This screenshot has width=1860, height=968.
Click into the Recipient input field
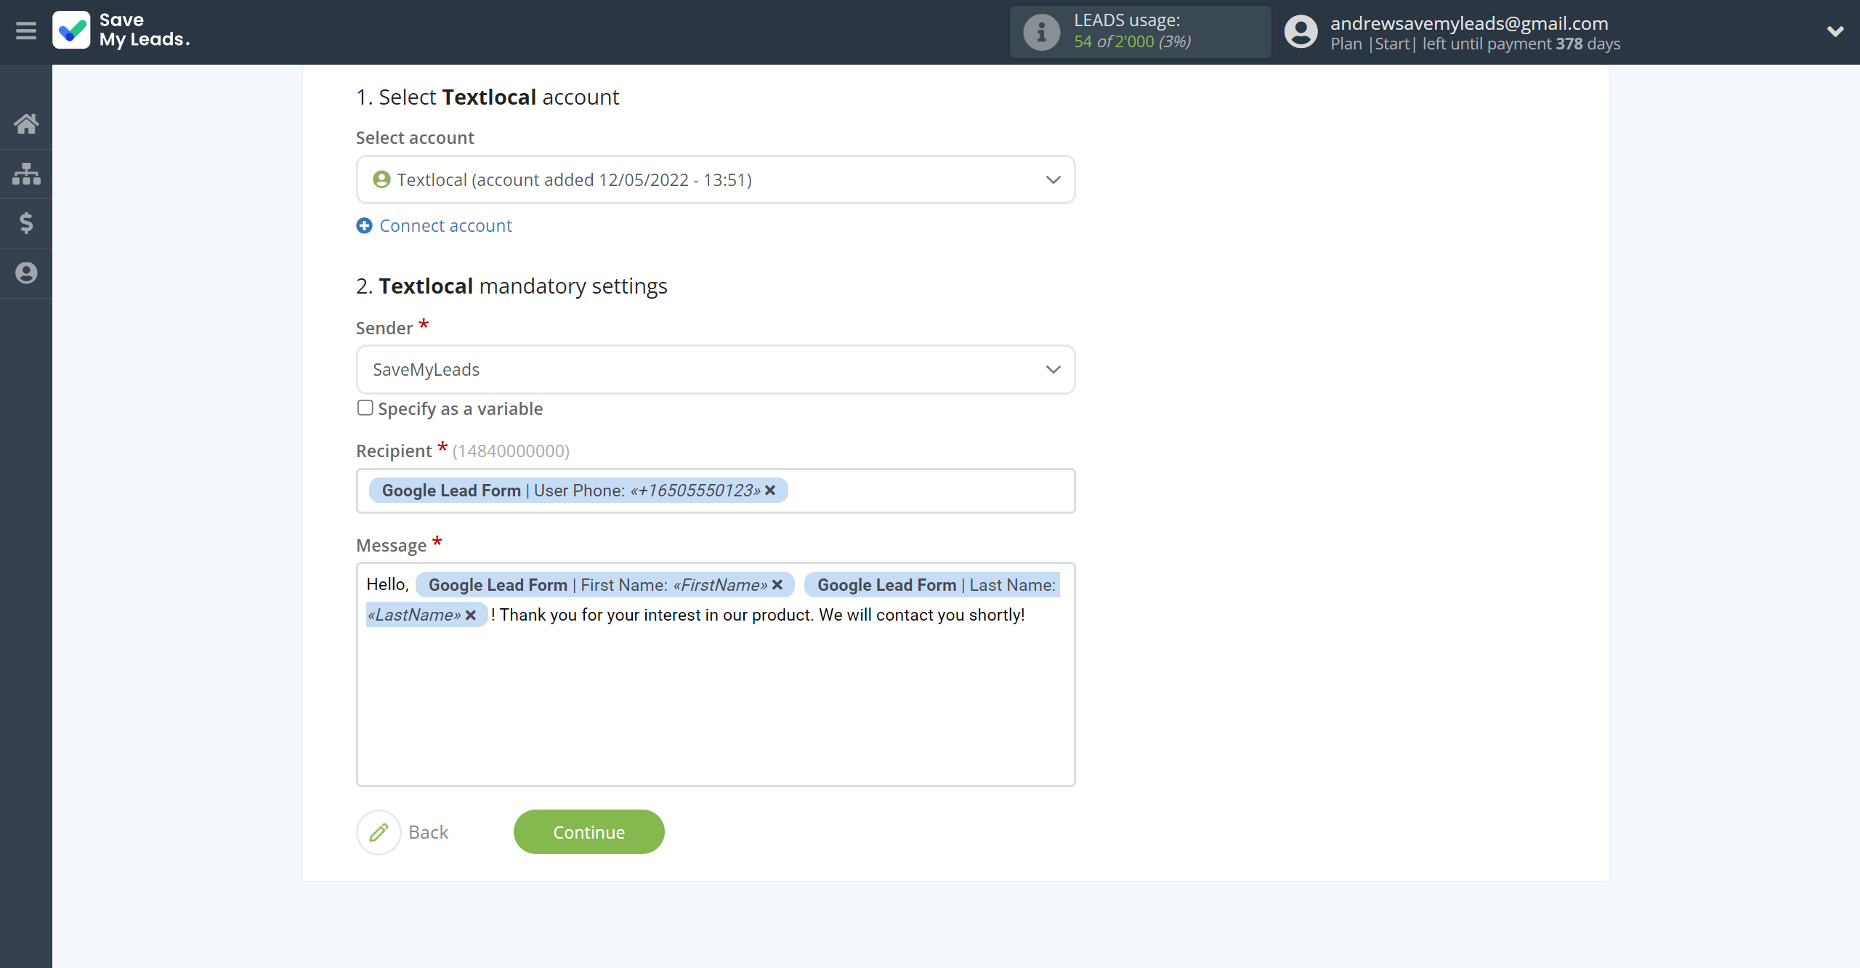coord(716,491)
